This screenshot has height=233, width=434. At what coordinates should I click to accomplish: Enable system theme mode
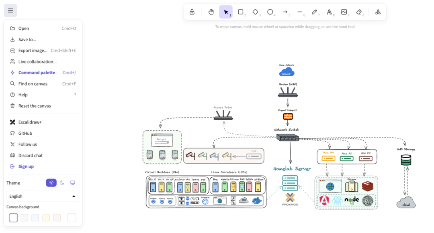point(73,182)
